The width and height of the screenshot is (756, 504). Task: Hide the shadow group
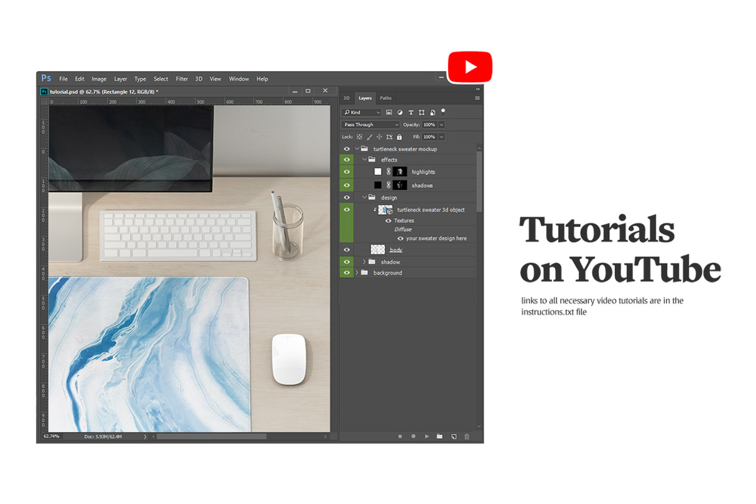point(346,262)
